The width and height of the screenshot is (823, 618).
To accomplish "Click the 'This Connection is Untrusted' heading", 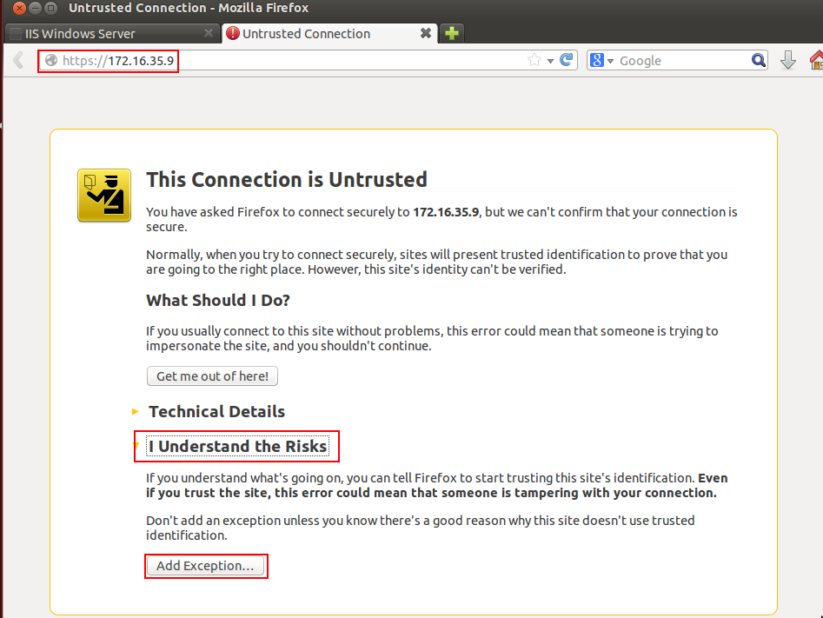I will [x=287, y=179].
